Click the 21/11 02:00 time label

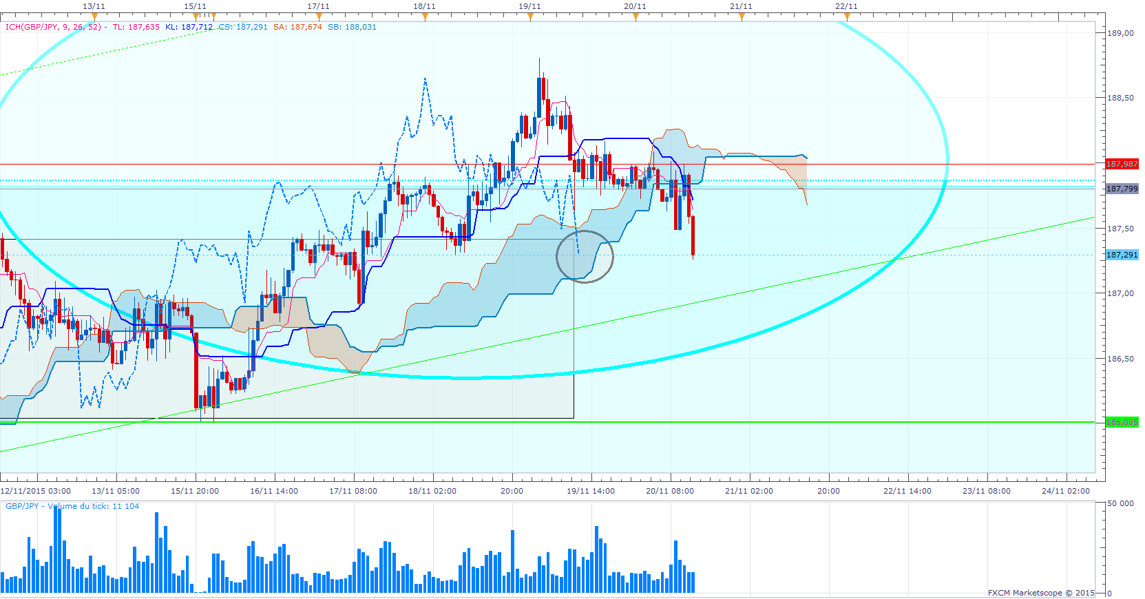point(749,491)
